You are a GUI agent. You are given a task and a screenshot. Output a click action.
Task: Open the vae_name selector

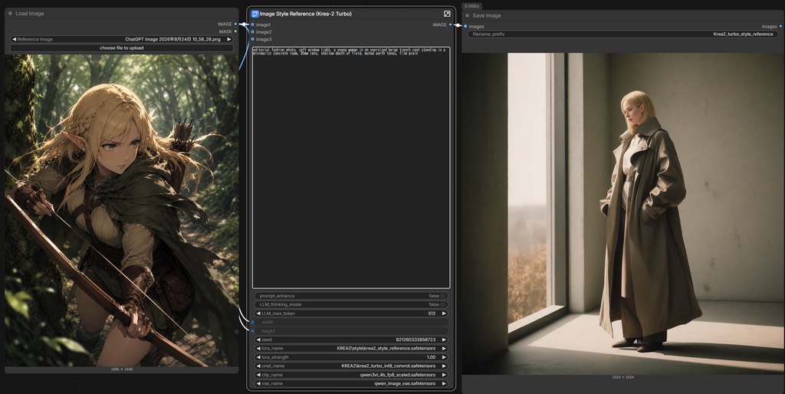pyautogui.click(x=351, y=383)
